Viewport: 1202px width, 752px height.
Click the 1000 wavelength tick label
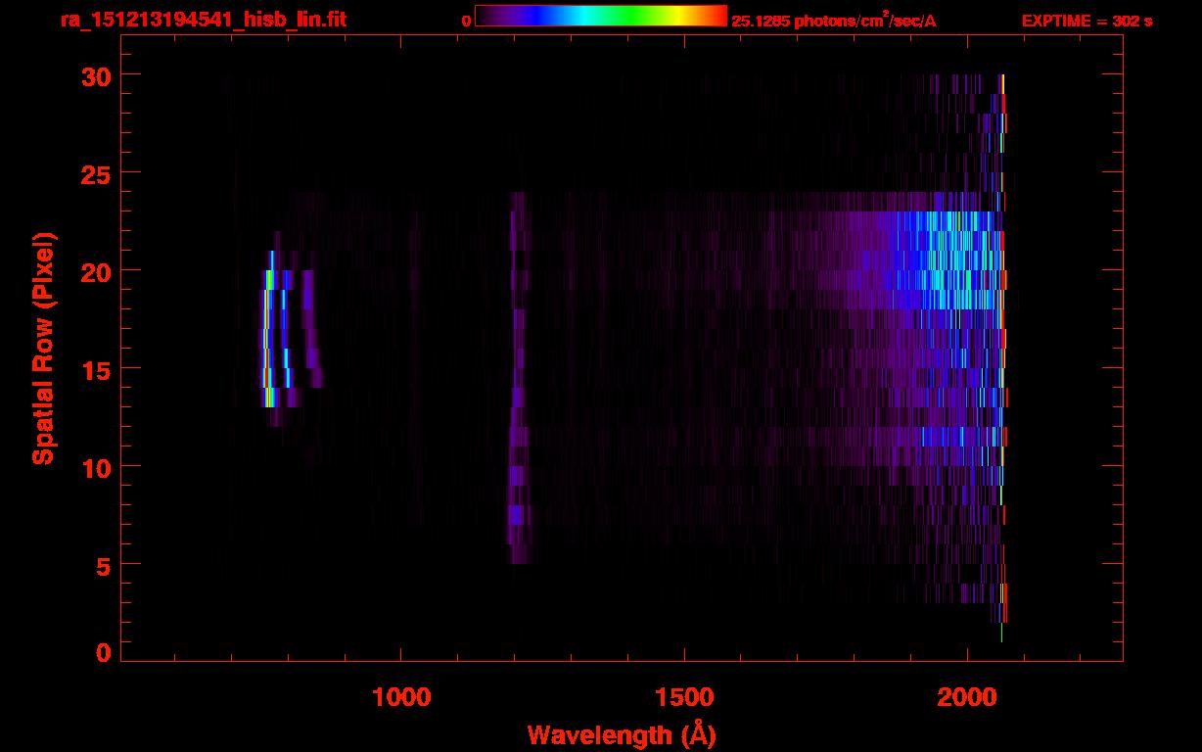point(401,696)
